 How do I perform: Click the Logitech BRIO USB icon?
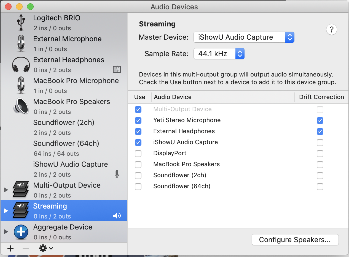(21, 22)
